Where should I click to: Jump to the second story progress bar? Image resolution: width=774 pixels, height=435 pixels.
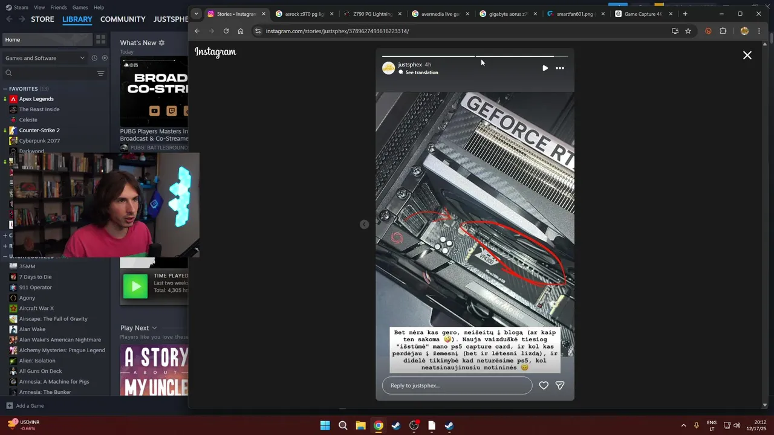(x=522, y=56)
